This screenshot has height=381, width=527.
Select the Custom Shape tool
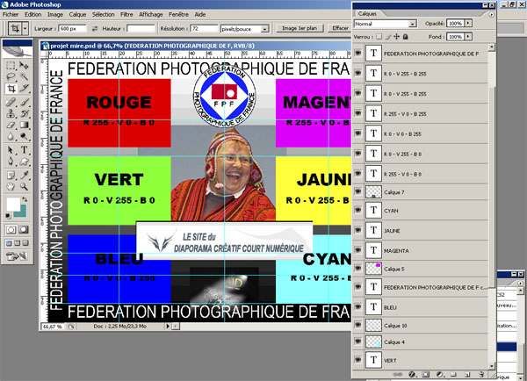coord(24,162)
